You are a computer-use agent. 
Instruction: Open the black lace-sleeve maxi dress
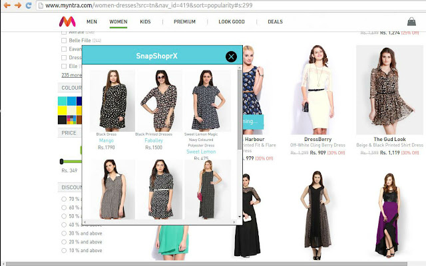[248, 215]
